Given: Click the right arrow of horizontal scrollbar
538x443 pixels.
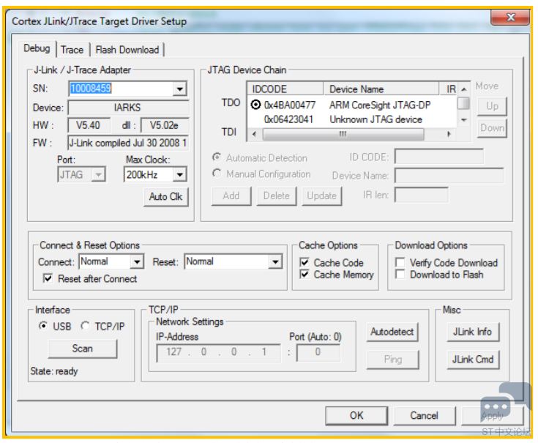Looking at the screenshot, I should tap(449, 134).
